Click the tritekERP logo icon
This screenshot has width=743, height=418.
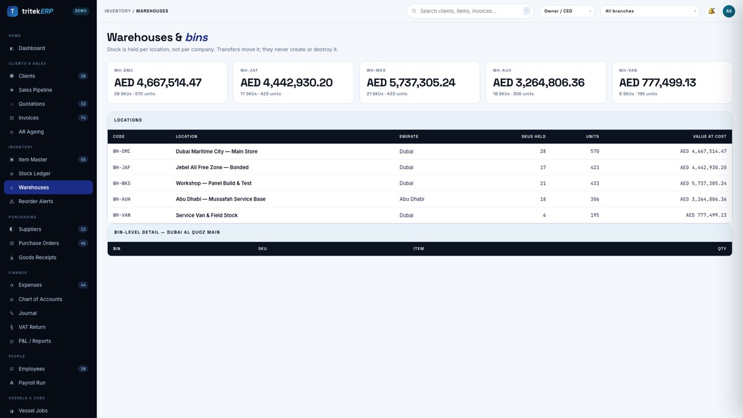[12, 11]
